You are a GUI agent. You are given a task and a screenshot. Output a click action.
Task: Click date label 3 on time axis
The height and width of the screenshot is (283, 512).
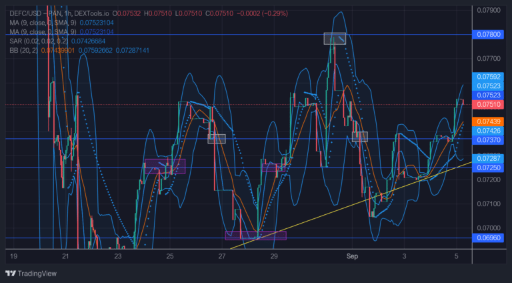coord(404,256)
